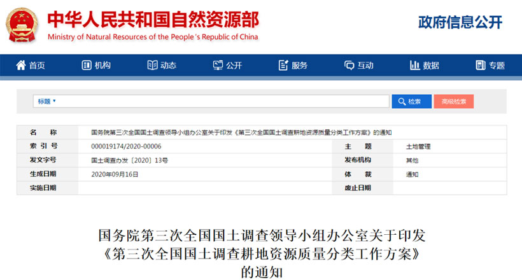
Task: Click the 土地管理 subject value
Action: [x=418, y=146]
